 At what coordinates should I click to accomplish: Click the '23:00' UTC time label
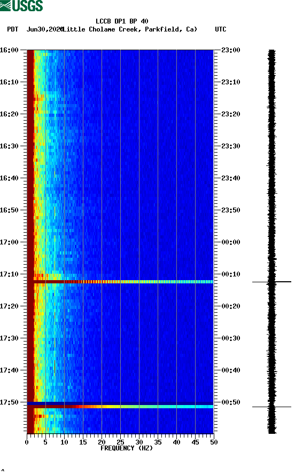pos(231,50)
